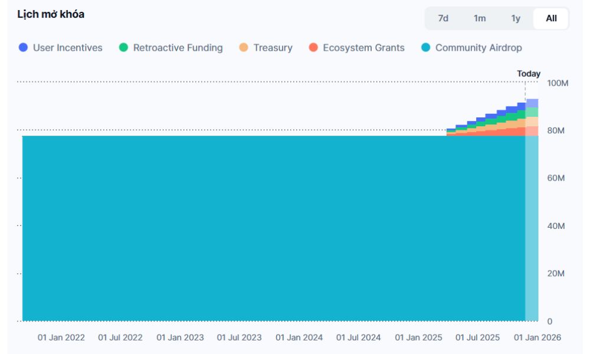Click the blue User Incentives legend dot

(24, 48)
